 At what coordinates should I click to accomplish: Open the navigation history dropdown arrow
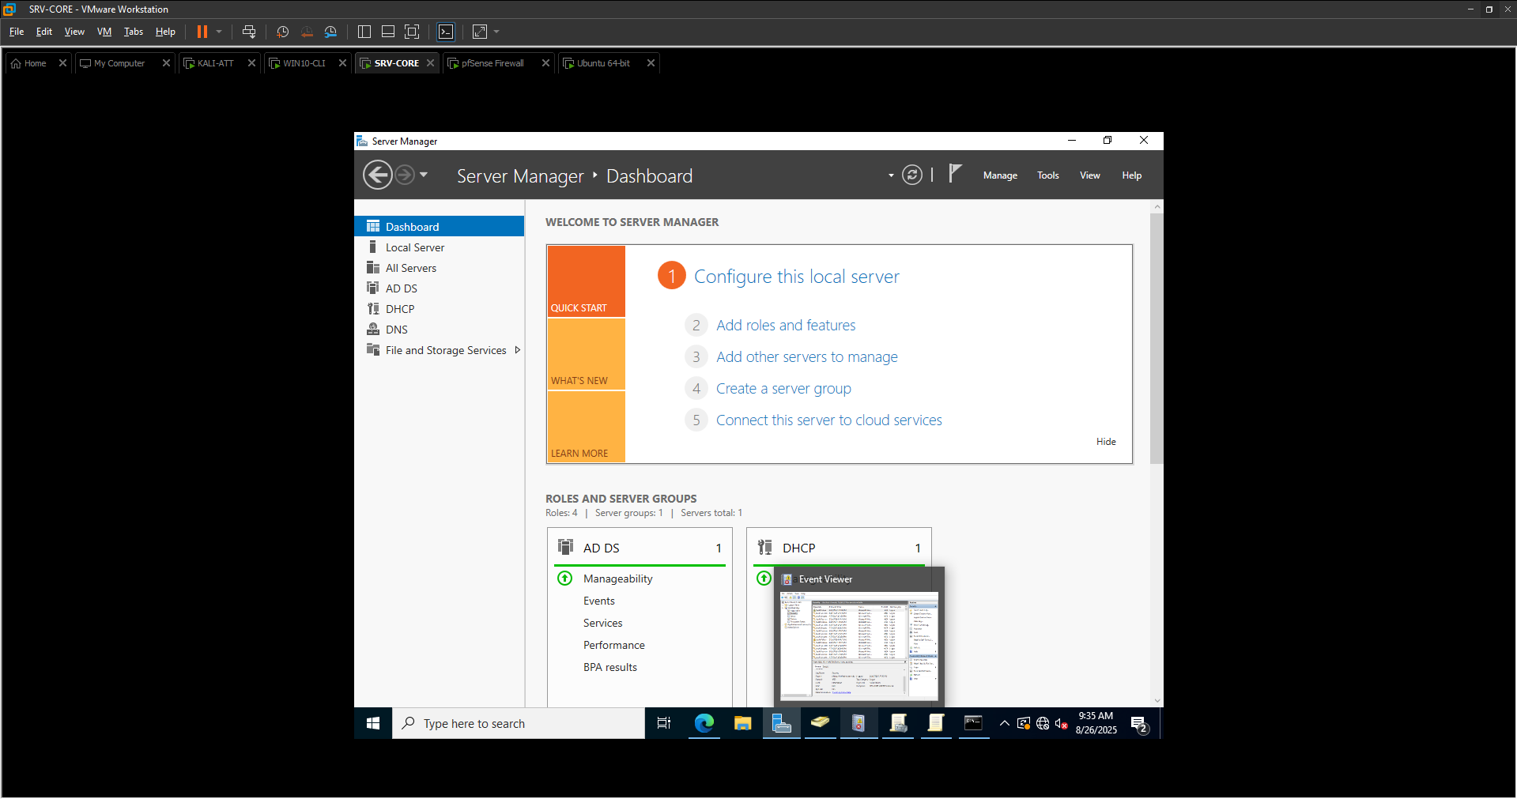[x=424, y=175]
